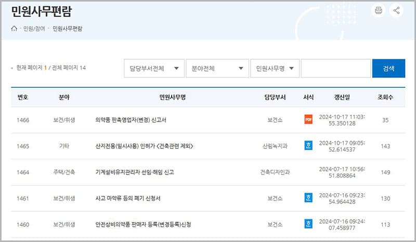Click the search keyword input field
This screenshot has width=416, height=242.
click(x=335, y=68)
